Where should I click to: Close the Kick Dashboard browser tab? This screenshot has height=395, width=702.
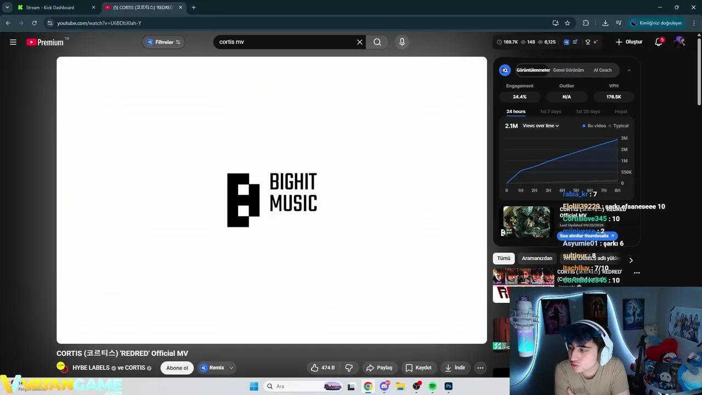tap(93, 8)
